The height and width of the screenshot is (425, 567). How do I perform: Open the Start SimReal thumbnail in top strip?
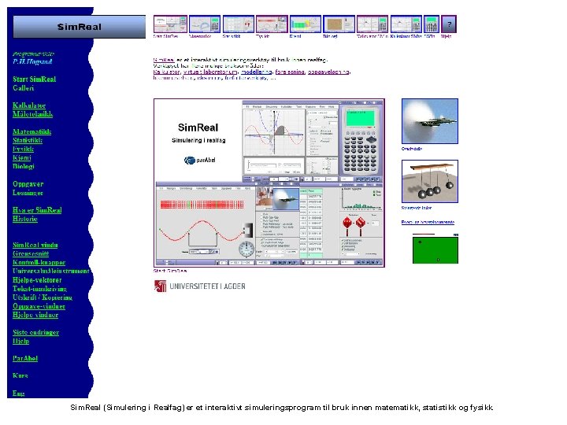click(170, 24)
